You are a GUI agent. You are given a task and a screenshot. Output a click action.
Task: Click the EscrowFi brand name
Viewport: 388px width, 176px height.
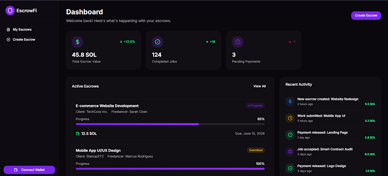[26, 11]
